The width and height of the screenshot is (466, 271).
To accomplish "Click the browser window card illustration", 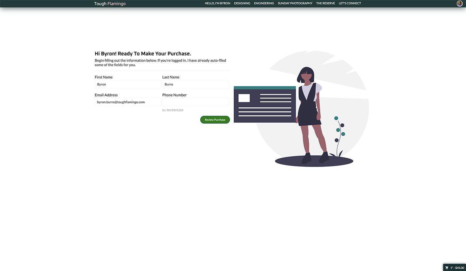I will (x=265, y=104).
